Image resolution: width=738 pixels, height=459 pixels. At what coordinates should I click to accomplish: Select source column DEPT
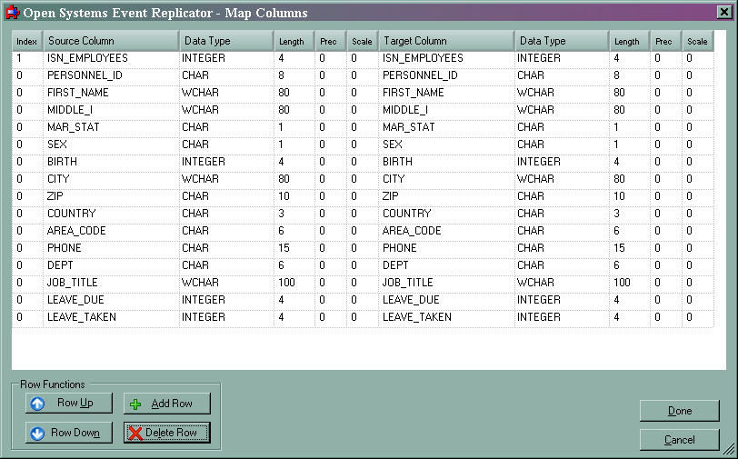point(111,265)
